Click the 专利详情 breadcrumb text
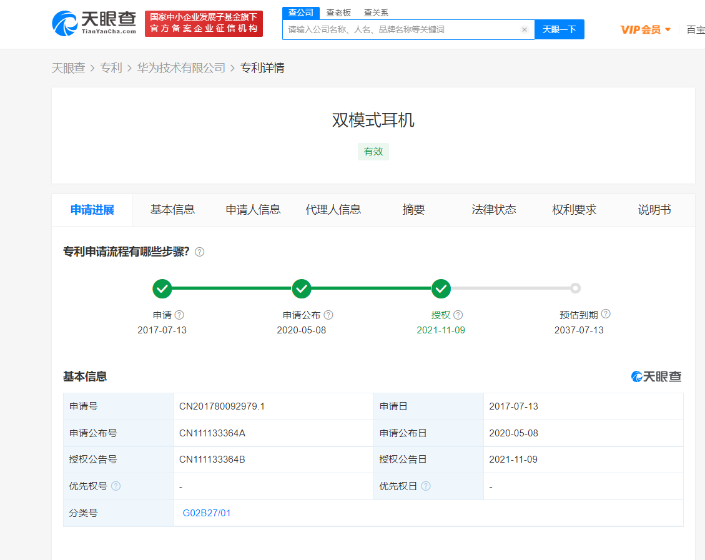The width and height of the screenshot is (705, 560). 262,68
